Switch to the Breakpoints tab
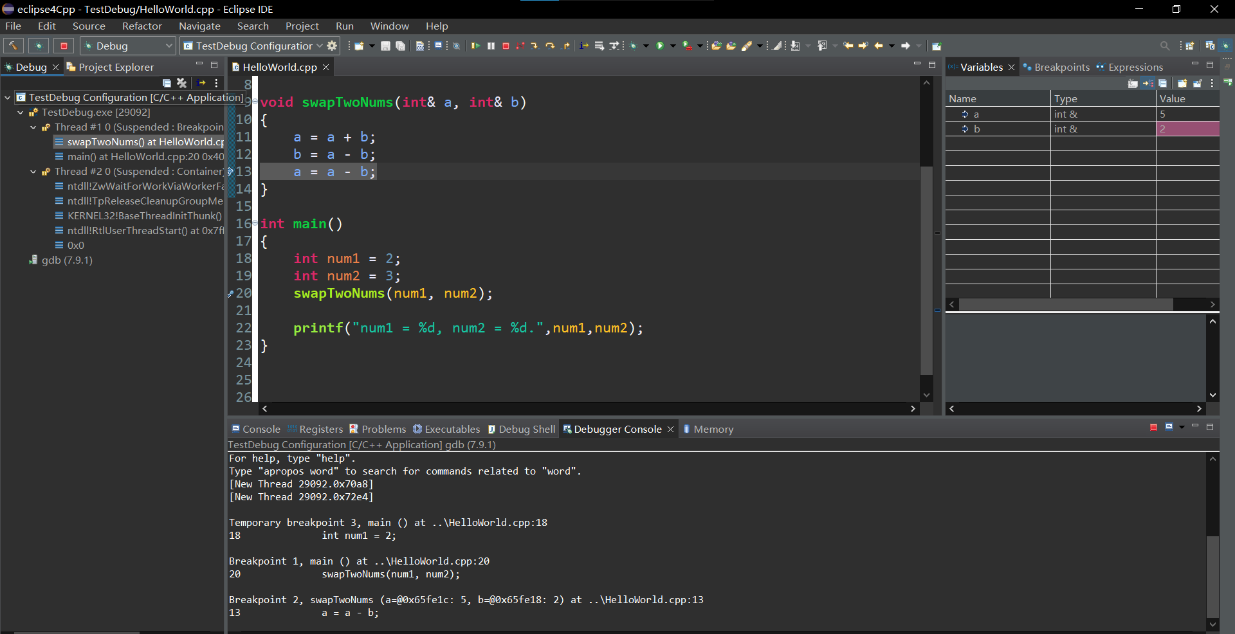1235x634 pixels. [1061, 67]
